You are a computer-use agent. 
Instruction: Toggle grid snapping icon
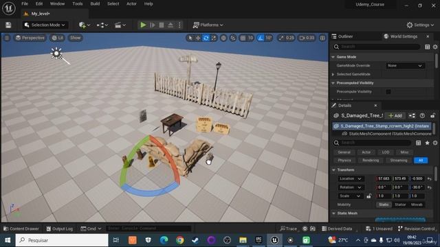click(x=243, y=38)
